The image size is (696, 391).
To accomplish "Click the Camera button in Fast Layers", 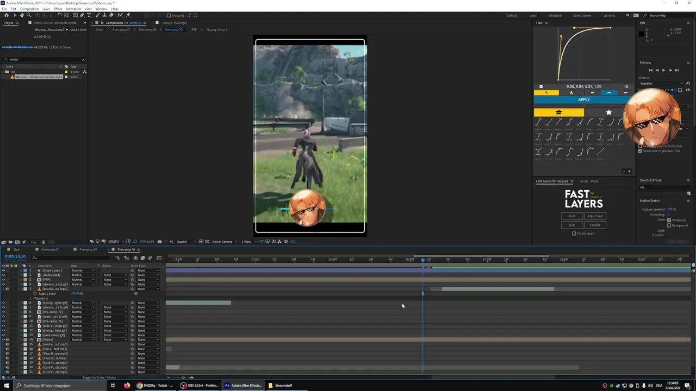I will 595,225.
